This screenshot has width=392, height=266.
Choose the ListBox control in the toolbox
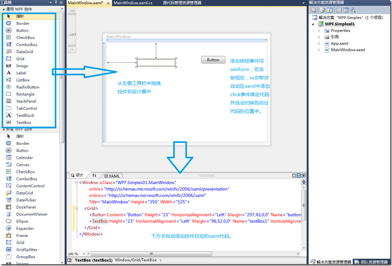click(x=30, y=80)
